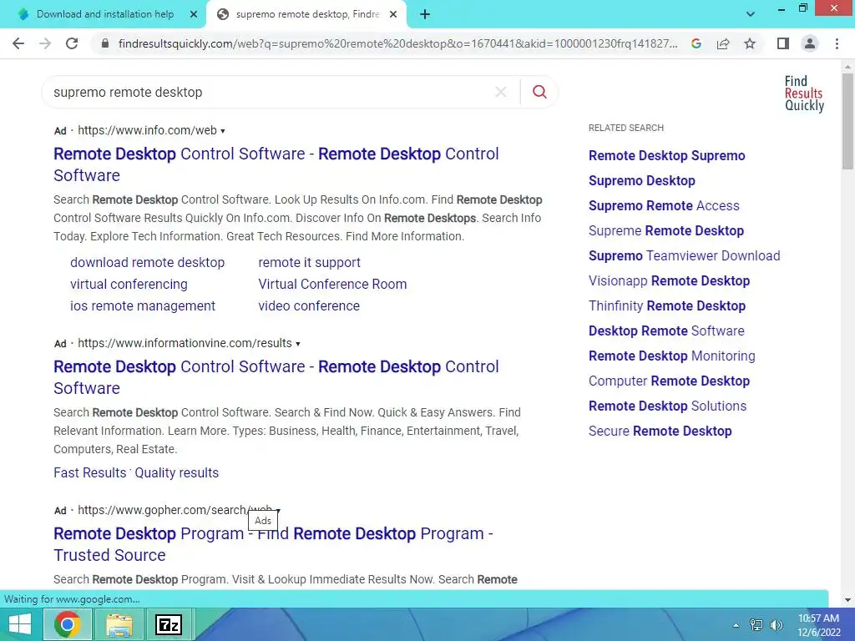Select related search Supremo Desktop
The image size is (855, 641).
pos(642,180)
